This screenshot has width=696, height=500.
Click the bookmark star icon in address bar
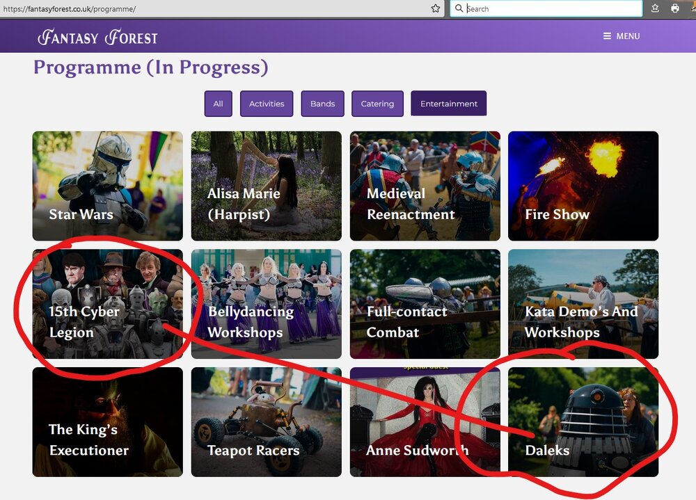[436, 8]
